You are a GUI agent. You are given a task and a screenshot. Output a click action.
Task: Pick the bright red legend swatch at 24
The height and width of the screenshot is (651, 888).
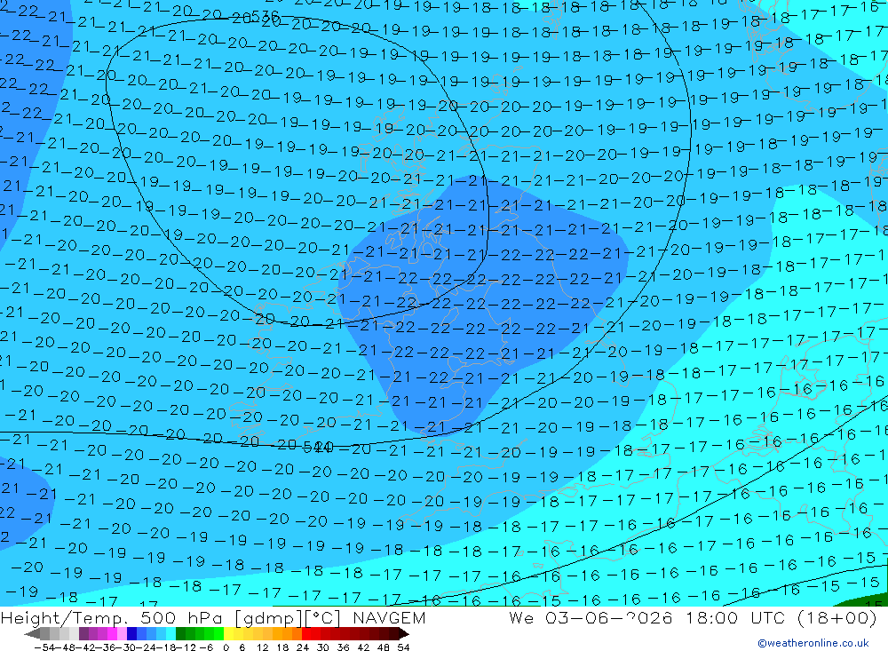point(306,633)
